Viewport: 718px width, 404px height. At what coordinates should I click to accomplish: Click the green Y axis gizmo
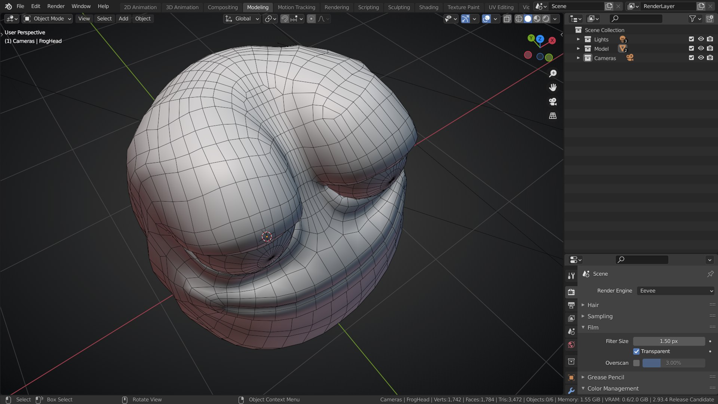tap(531, 38)
